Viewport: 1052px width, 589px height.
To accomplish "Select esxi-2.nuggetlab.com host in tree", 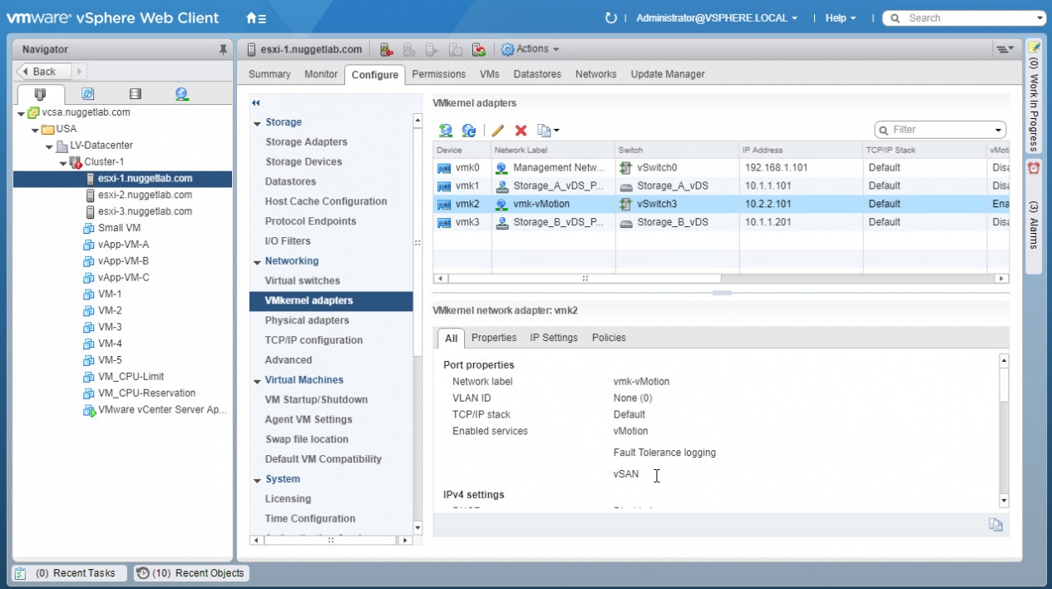I will [145, 195].
